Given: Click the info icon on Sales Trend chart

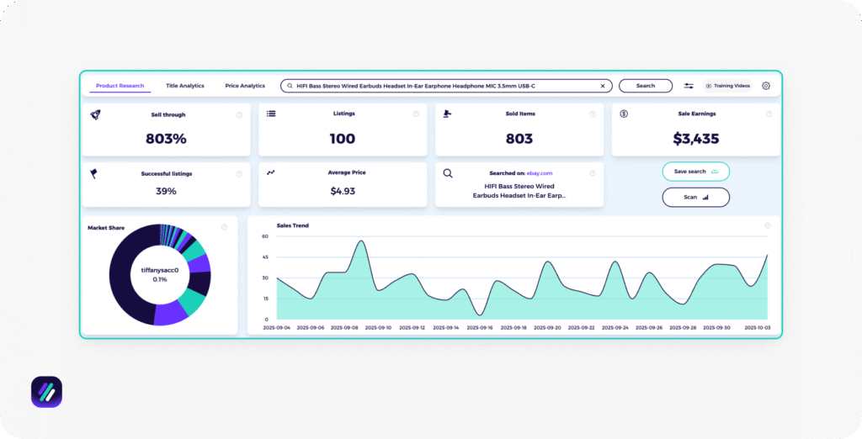Looking at the screenshot, I should point(768,225).
